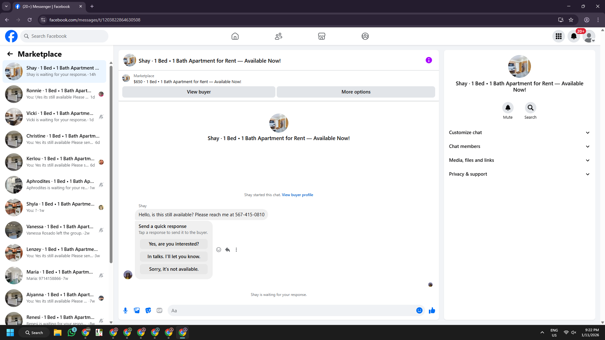
Task: Expand Chat members section
Action: tap(520, 146)
